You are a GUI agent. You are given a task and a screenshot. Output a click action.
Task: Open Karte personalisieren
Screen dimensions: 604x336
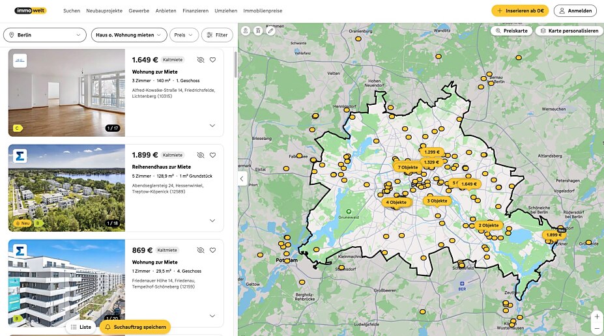[569, 31]
